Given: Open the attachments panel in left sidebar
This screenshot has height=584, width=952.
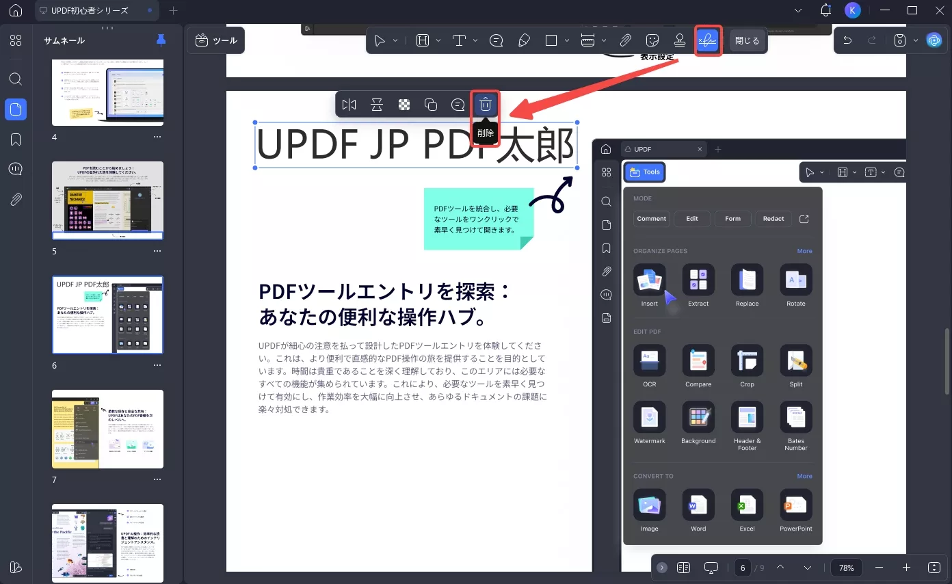Looking at the screenshot, I should [16, 200].
